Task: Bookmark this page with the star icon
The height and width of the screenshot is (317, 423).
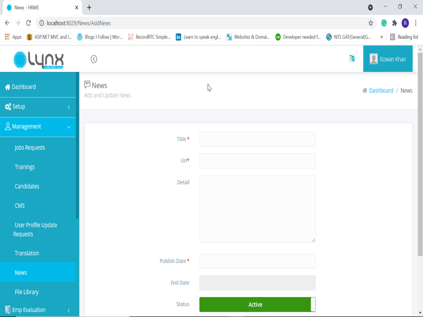Action: coord(371,23)
